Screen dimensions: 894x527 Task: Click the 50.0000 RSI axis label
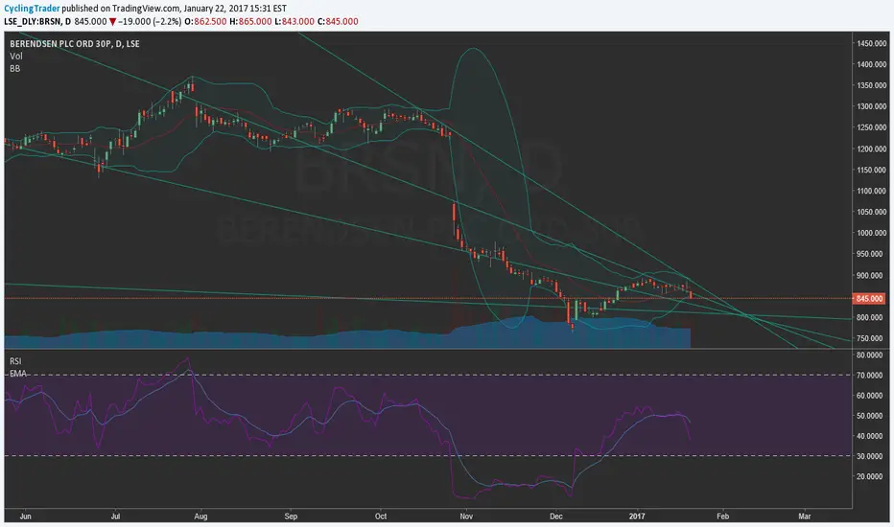[x=871, y=416]
